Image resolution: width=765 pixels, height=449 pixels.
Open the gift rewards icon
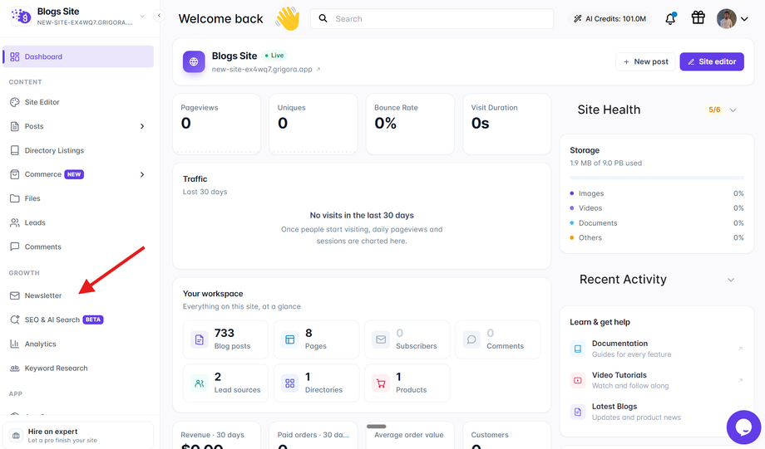pos(698,18)
